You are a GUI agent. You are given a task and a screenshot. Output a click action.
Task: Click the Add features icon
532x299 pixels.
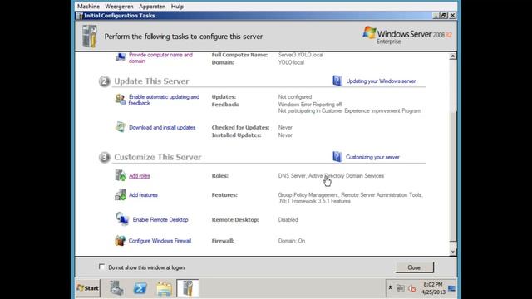[x=120, y=194]
